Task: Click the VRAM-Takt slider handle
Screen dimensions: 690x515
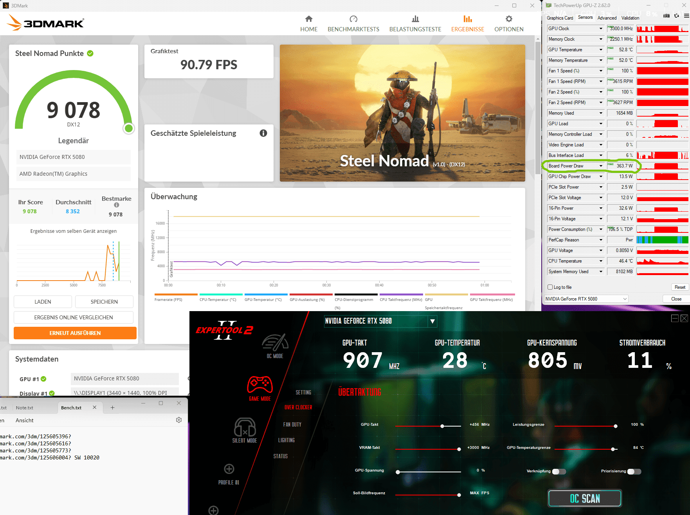Action: point(459,449)
